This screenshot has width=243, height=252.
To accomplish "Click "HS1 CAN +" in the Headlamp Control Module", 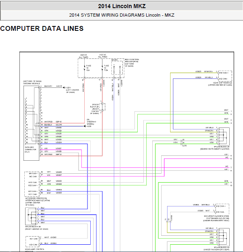I will 33,245.
